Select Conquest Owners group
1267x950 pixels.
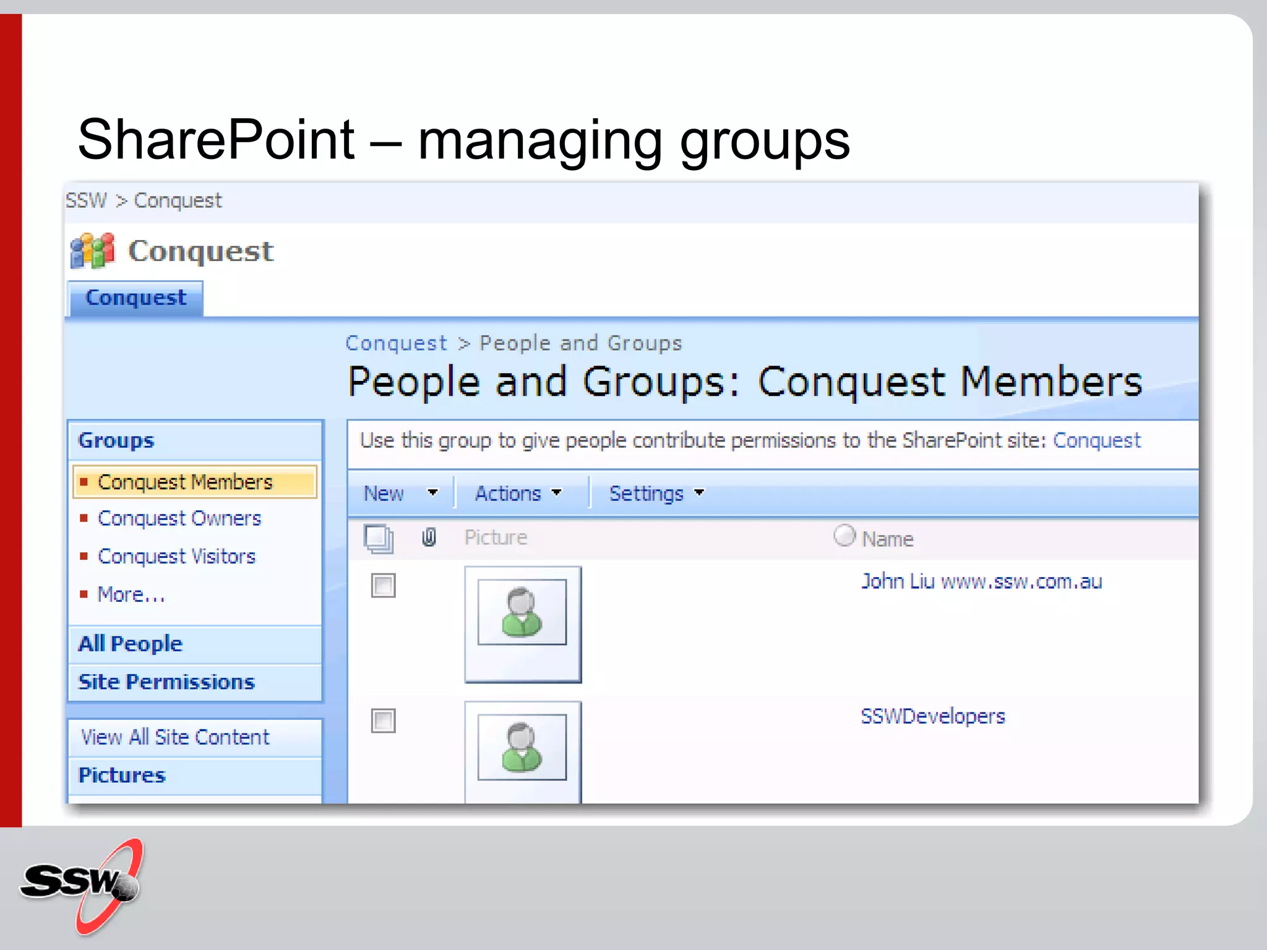pyautogui.click(x=179, y=518)
